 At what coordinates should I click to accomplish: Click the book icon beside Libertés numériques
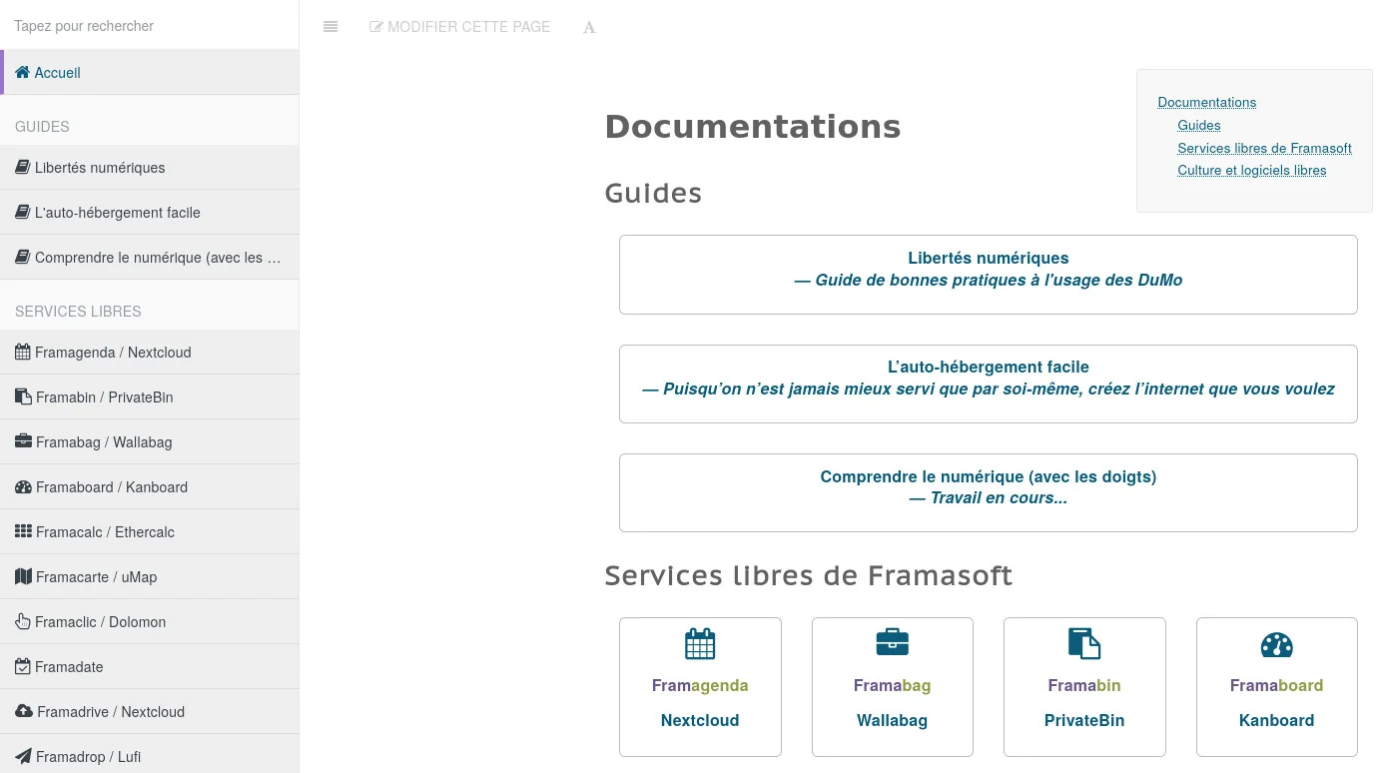22,168
